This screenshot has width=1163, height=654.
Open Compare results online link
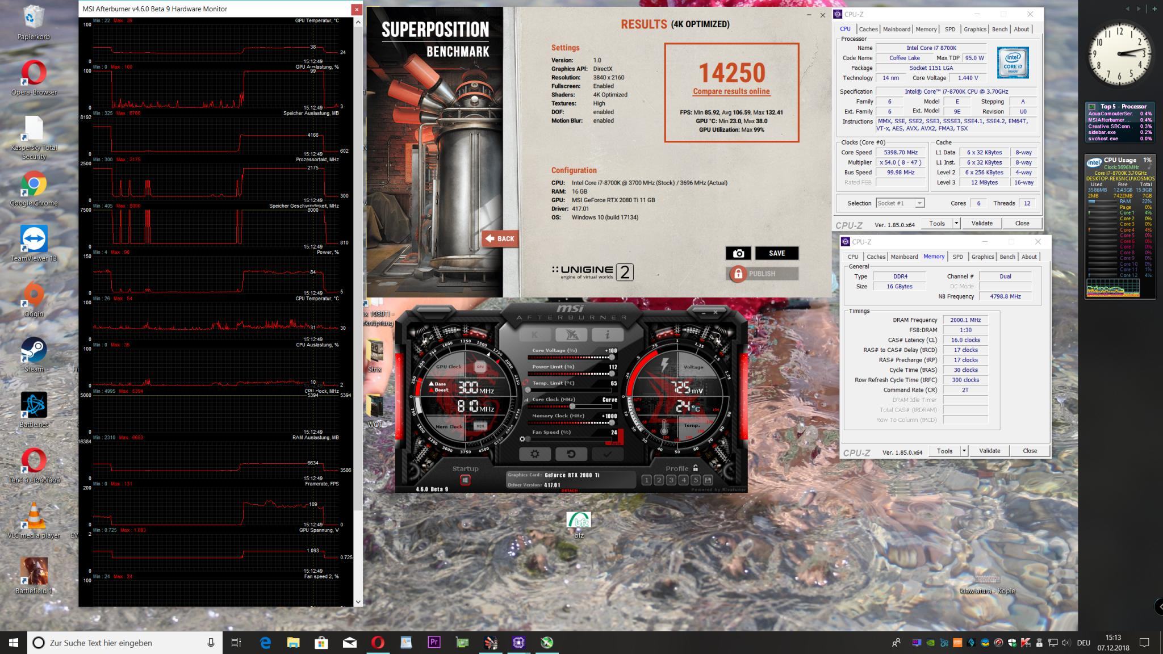pos(731,91)
